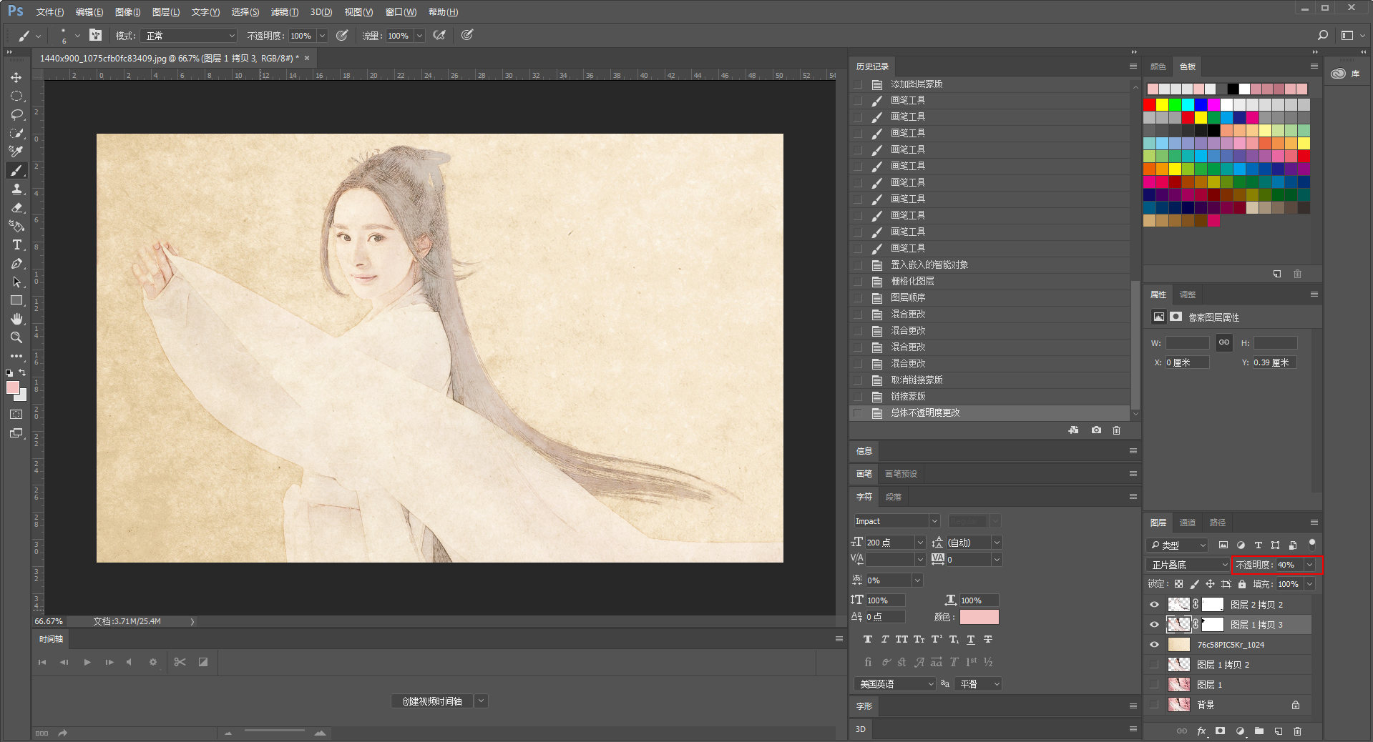
Task: Choose the Eraser tool
Action: [16, 207]
